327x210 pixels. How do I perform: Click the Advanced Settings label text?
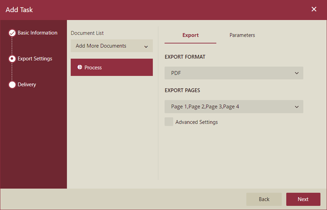click(196, 122)
